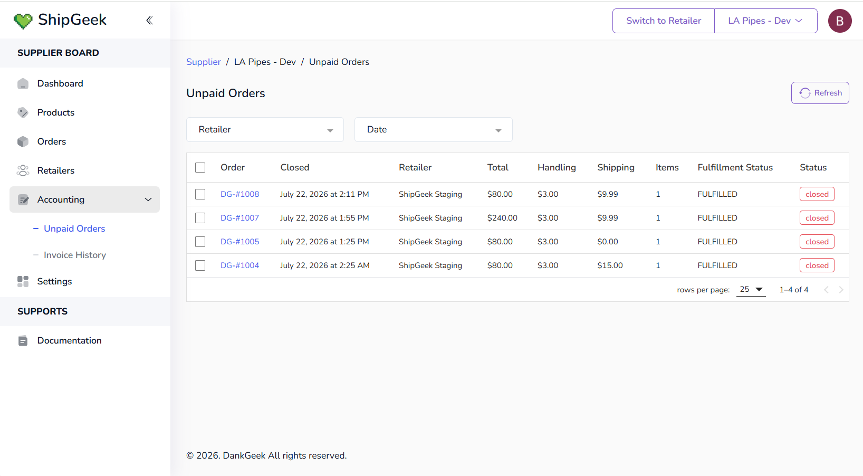863x476 pixels.
Task: Click the Dashboard sidebar icon
Action: 23,83
